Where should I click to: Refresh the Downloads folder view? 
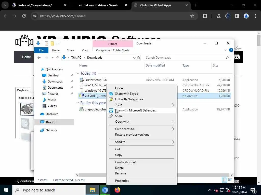coord(138,58)
